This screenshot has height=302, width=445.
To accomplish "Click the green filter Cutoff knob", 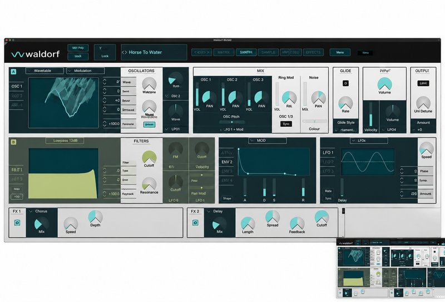I will 149,157.
